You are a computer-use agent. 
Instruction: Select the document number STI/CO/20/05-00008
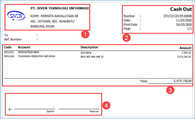pos(178,16)
